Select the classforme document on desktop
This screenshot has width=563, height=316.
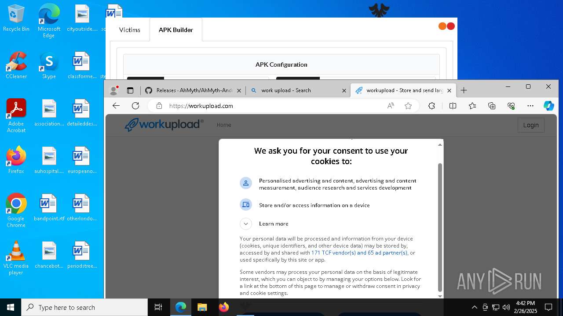coord(81,65)
